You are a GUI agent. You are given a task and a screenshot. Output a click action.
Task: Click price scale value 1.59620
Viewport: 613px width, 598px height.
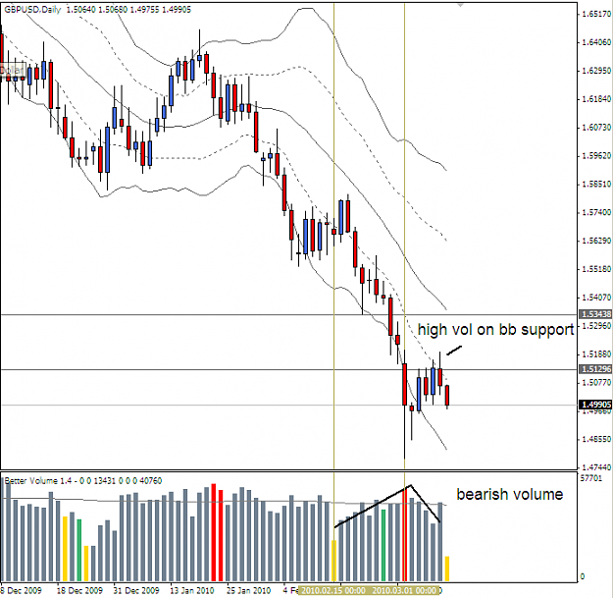coord(596,156)
